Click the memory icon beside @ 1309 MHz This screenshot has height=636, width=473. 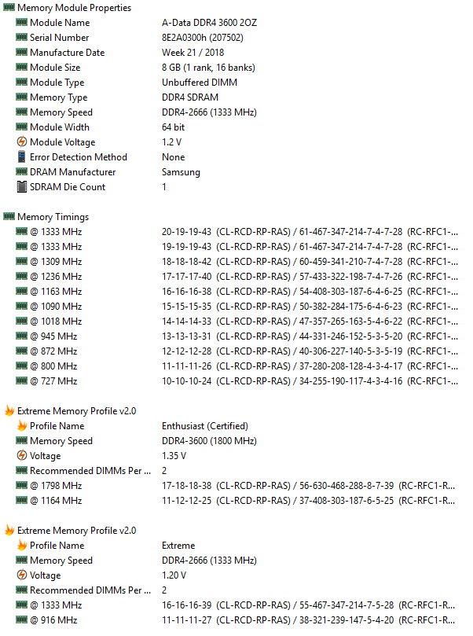coord(21,261)
